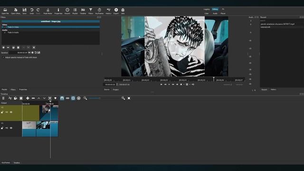Show the Recent panel from the toolbar

point(67,11)
